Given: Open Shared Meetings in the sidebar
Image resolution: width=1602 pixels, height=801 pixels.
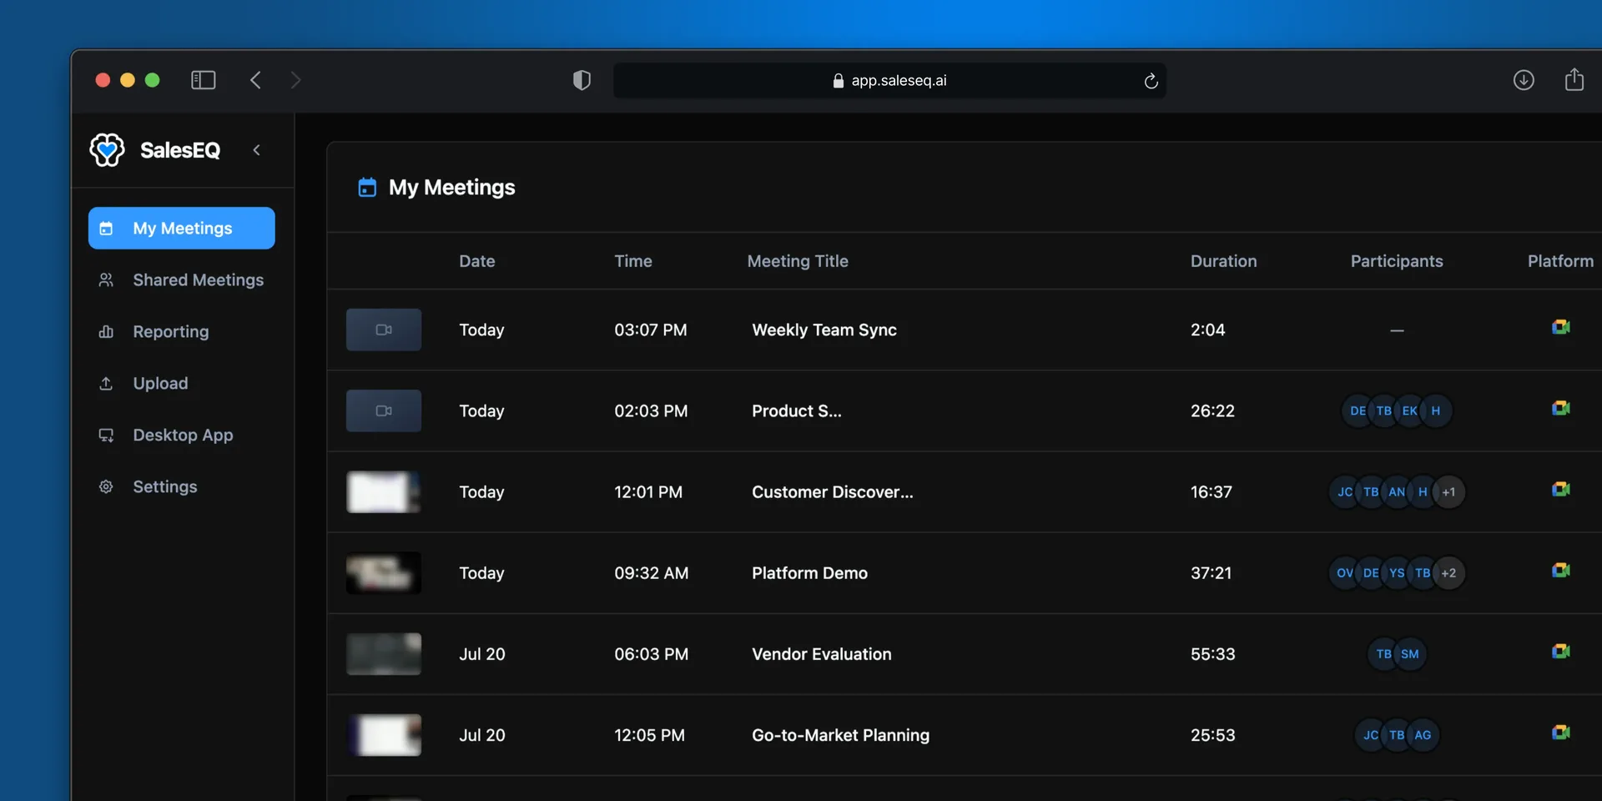Looking at the screenshot, I should pos(182,280).
